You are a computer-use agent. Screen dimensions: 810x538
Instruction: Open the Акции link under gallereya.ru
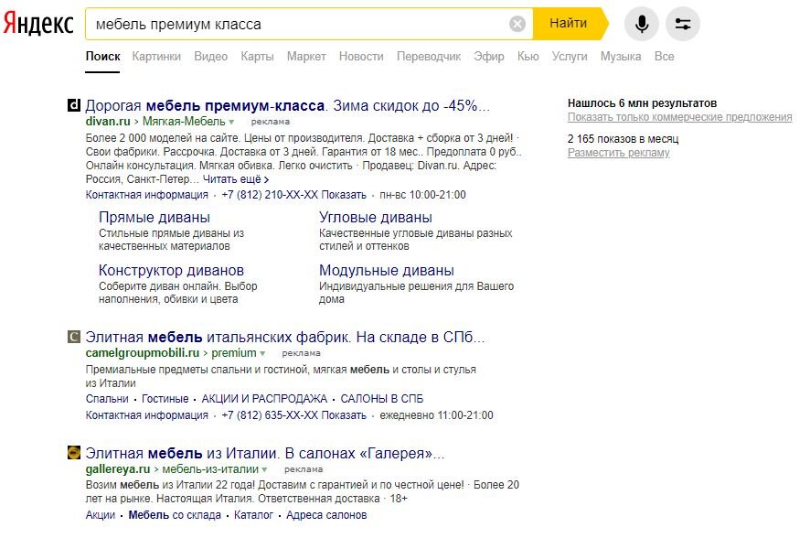[x=101, y=515]
